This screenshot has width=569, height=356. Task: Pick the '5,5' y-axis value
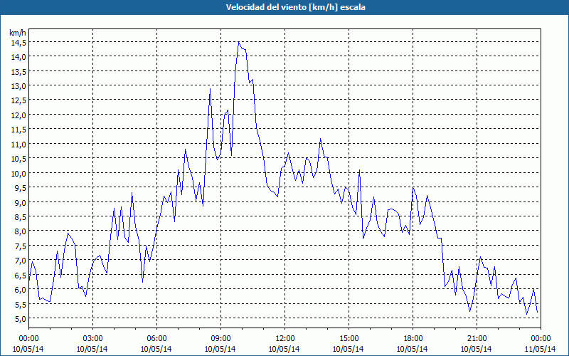pyautogui.click(x=21, y=304)
